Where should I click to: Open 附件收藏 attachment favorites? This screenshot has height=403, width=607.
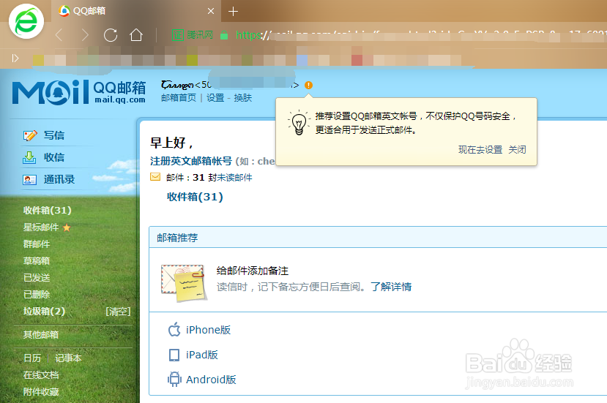point(41,392)
